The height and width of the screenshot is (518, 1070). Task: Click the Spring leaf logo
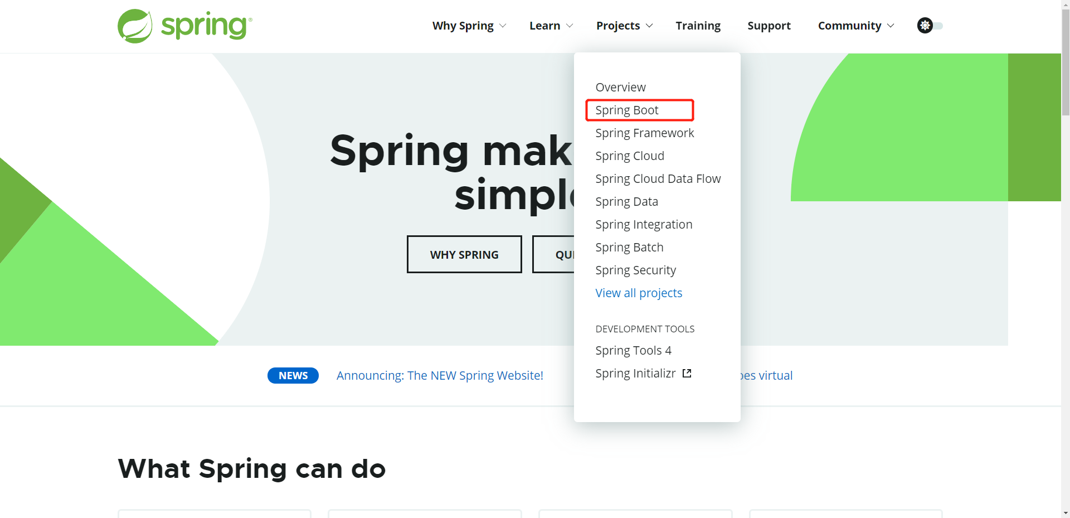click(x=135, y=26)
